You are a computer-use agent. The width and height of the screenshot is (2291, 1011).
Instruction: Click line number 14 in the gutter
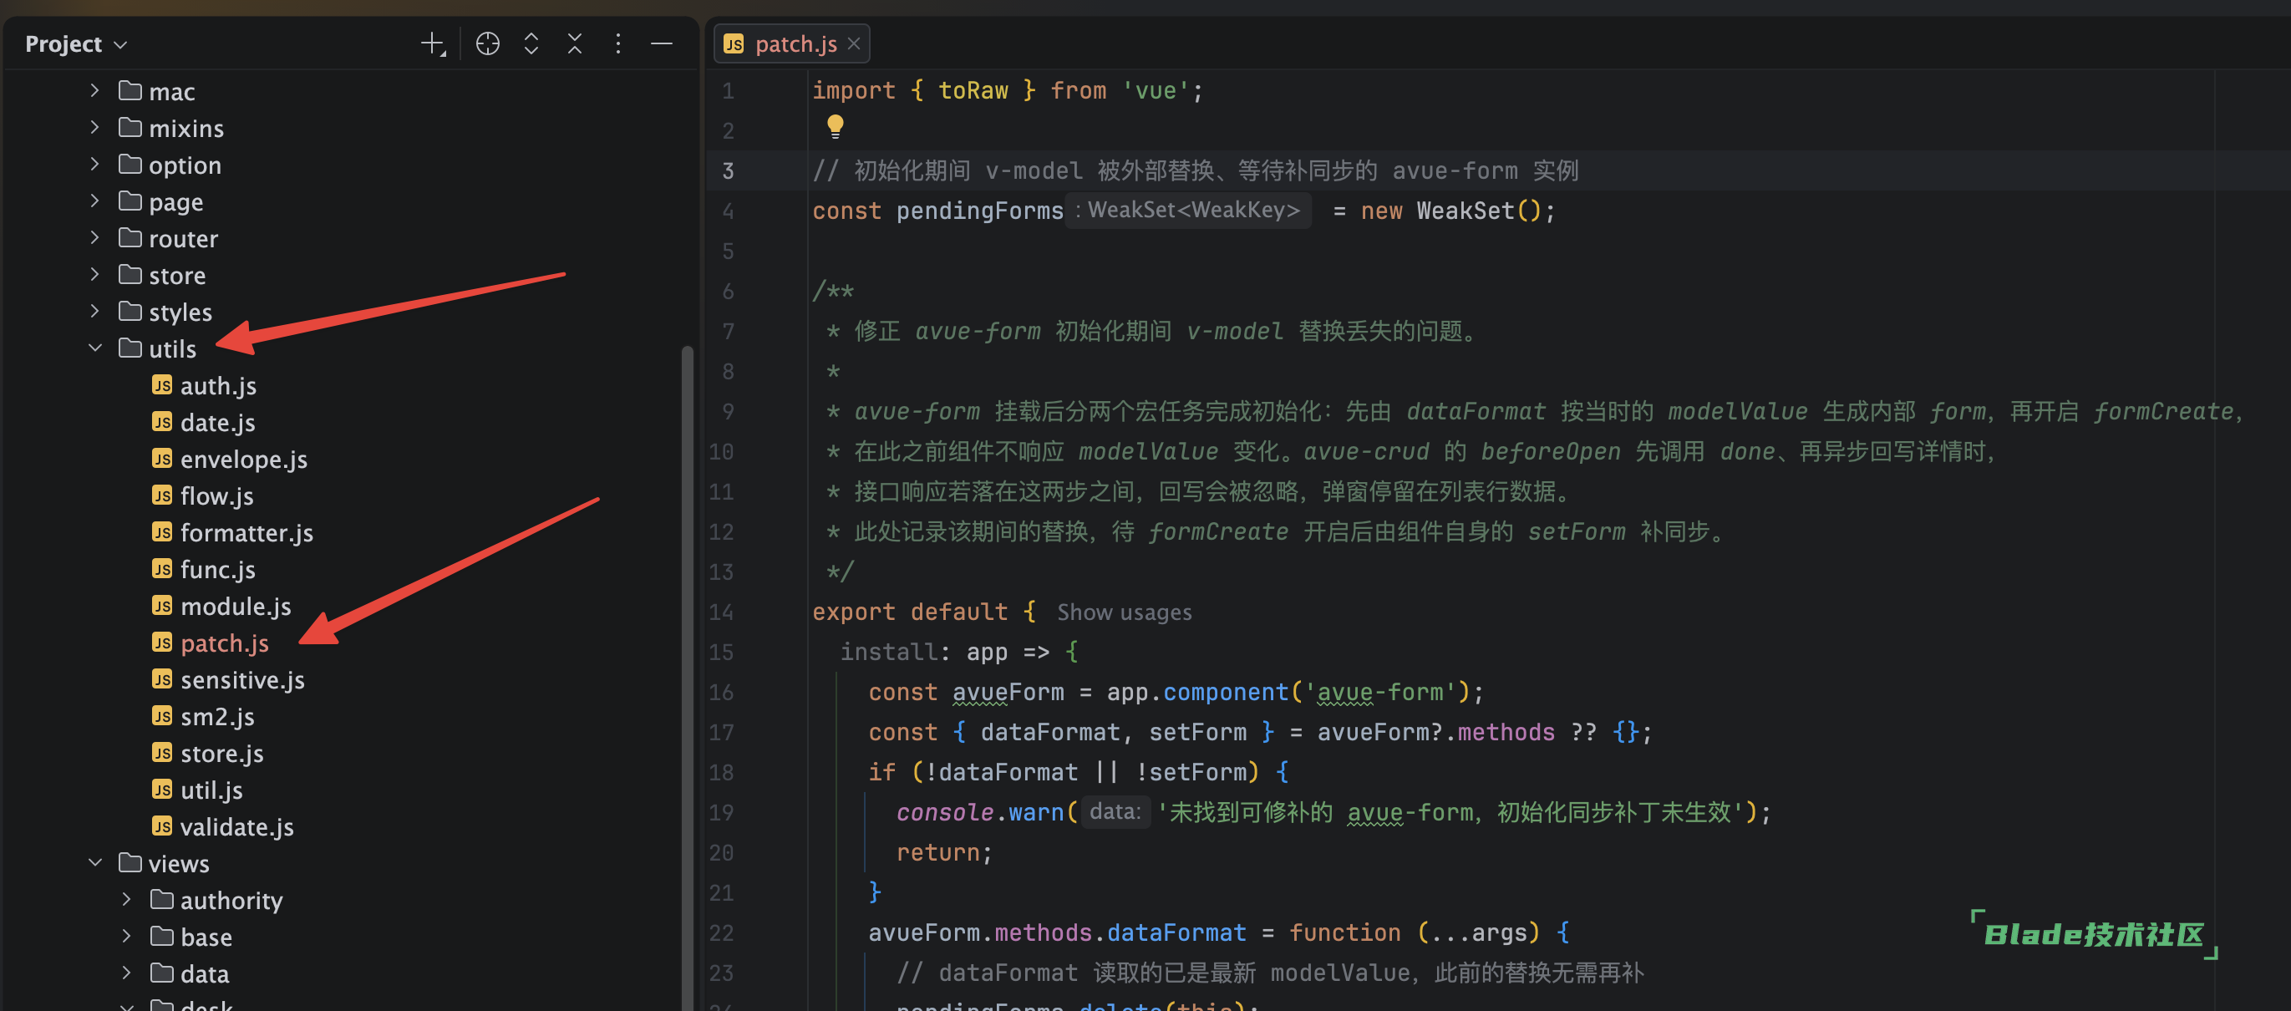coord(722,612)
